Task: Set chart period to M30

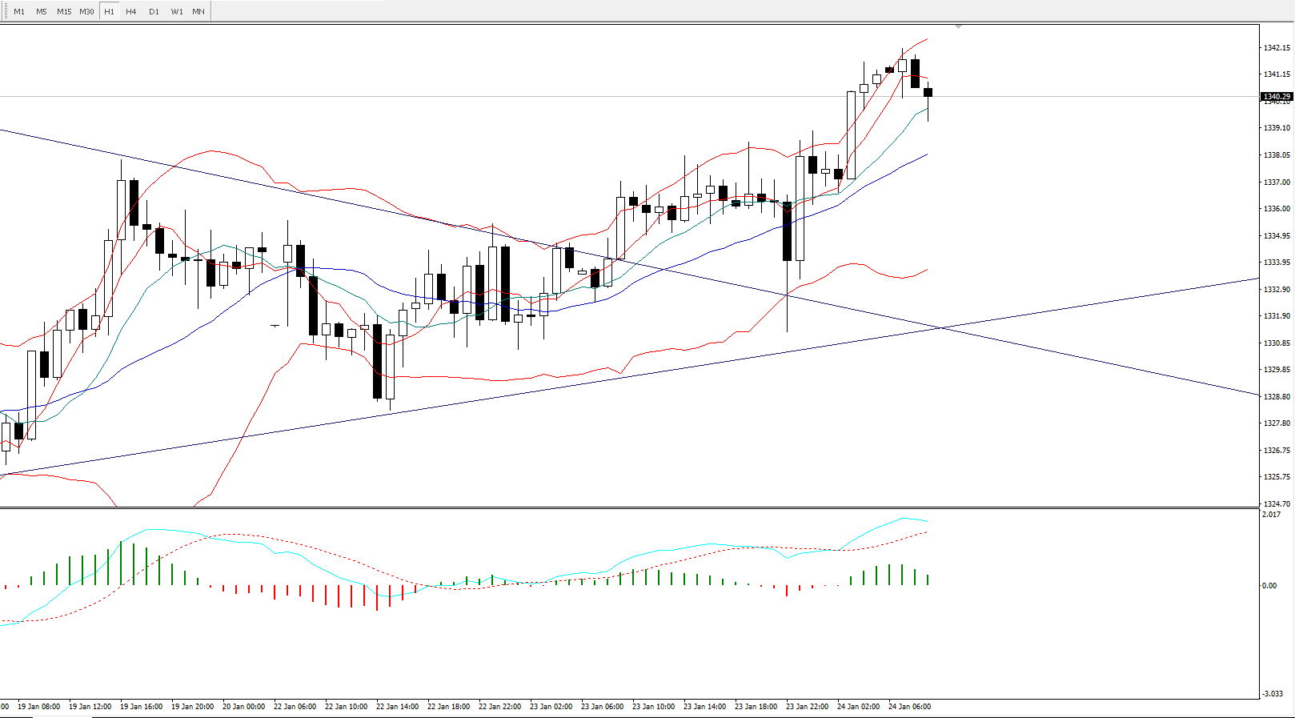Action: [x=86, y=11]
